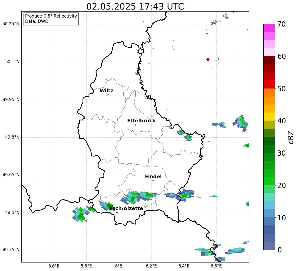Viewport: 297px width, 271px height.
Task: Click the Findel location cross marker
Action: (153, 181)
